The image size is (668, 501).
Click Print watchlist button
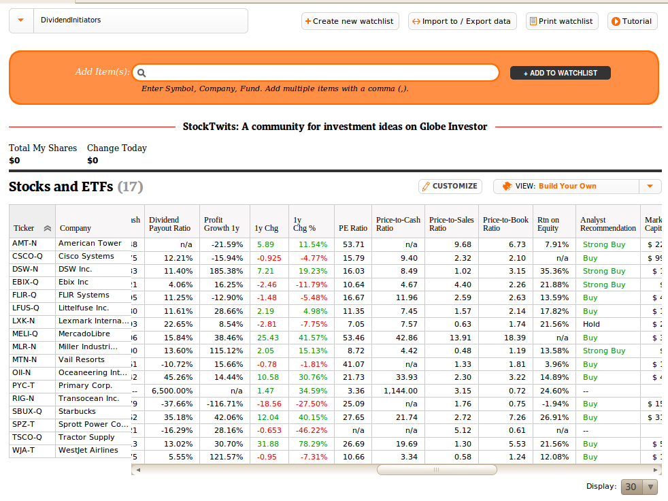pyautogui.click(x=562, y=21)
